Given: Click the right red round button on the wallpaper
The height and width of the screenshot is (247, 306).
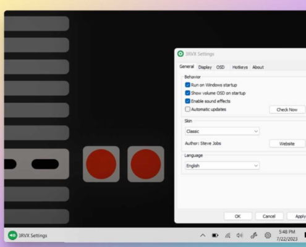Looking at the screenshot, I should coord(146,164).
